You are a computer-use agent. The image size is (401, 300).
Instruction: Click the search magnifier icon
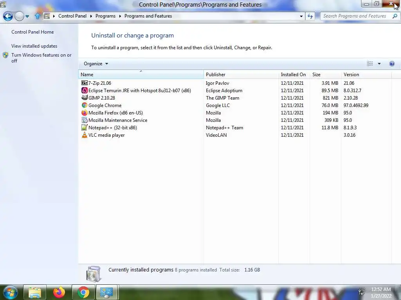point(395,16)
